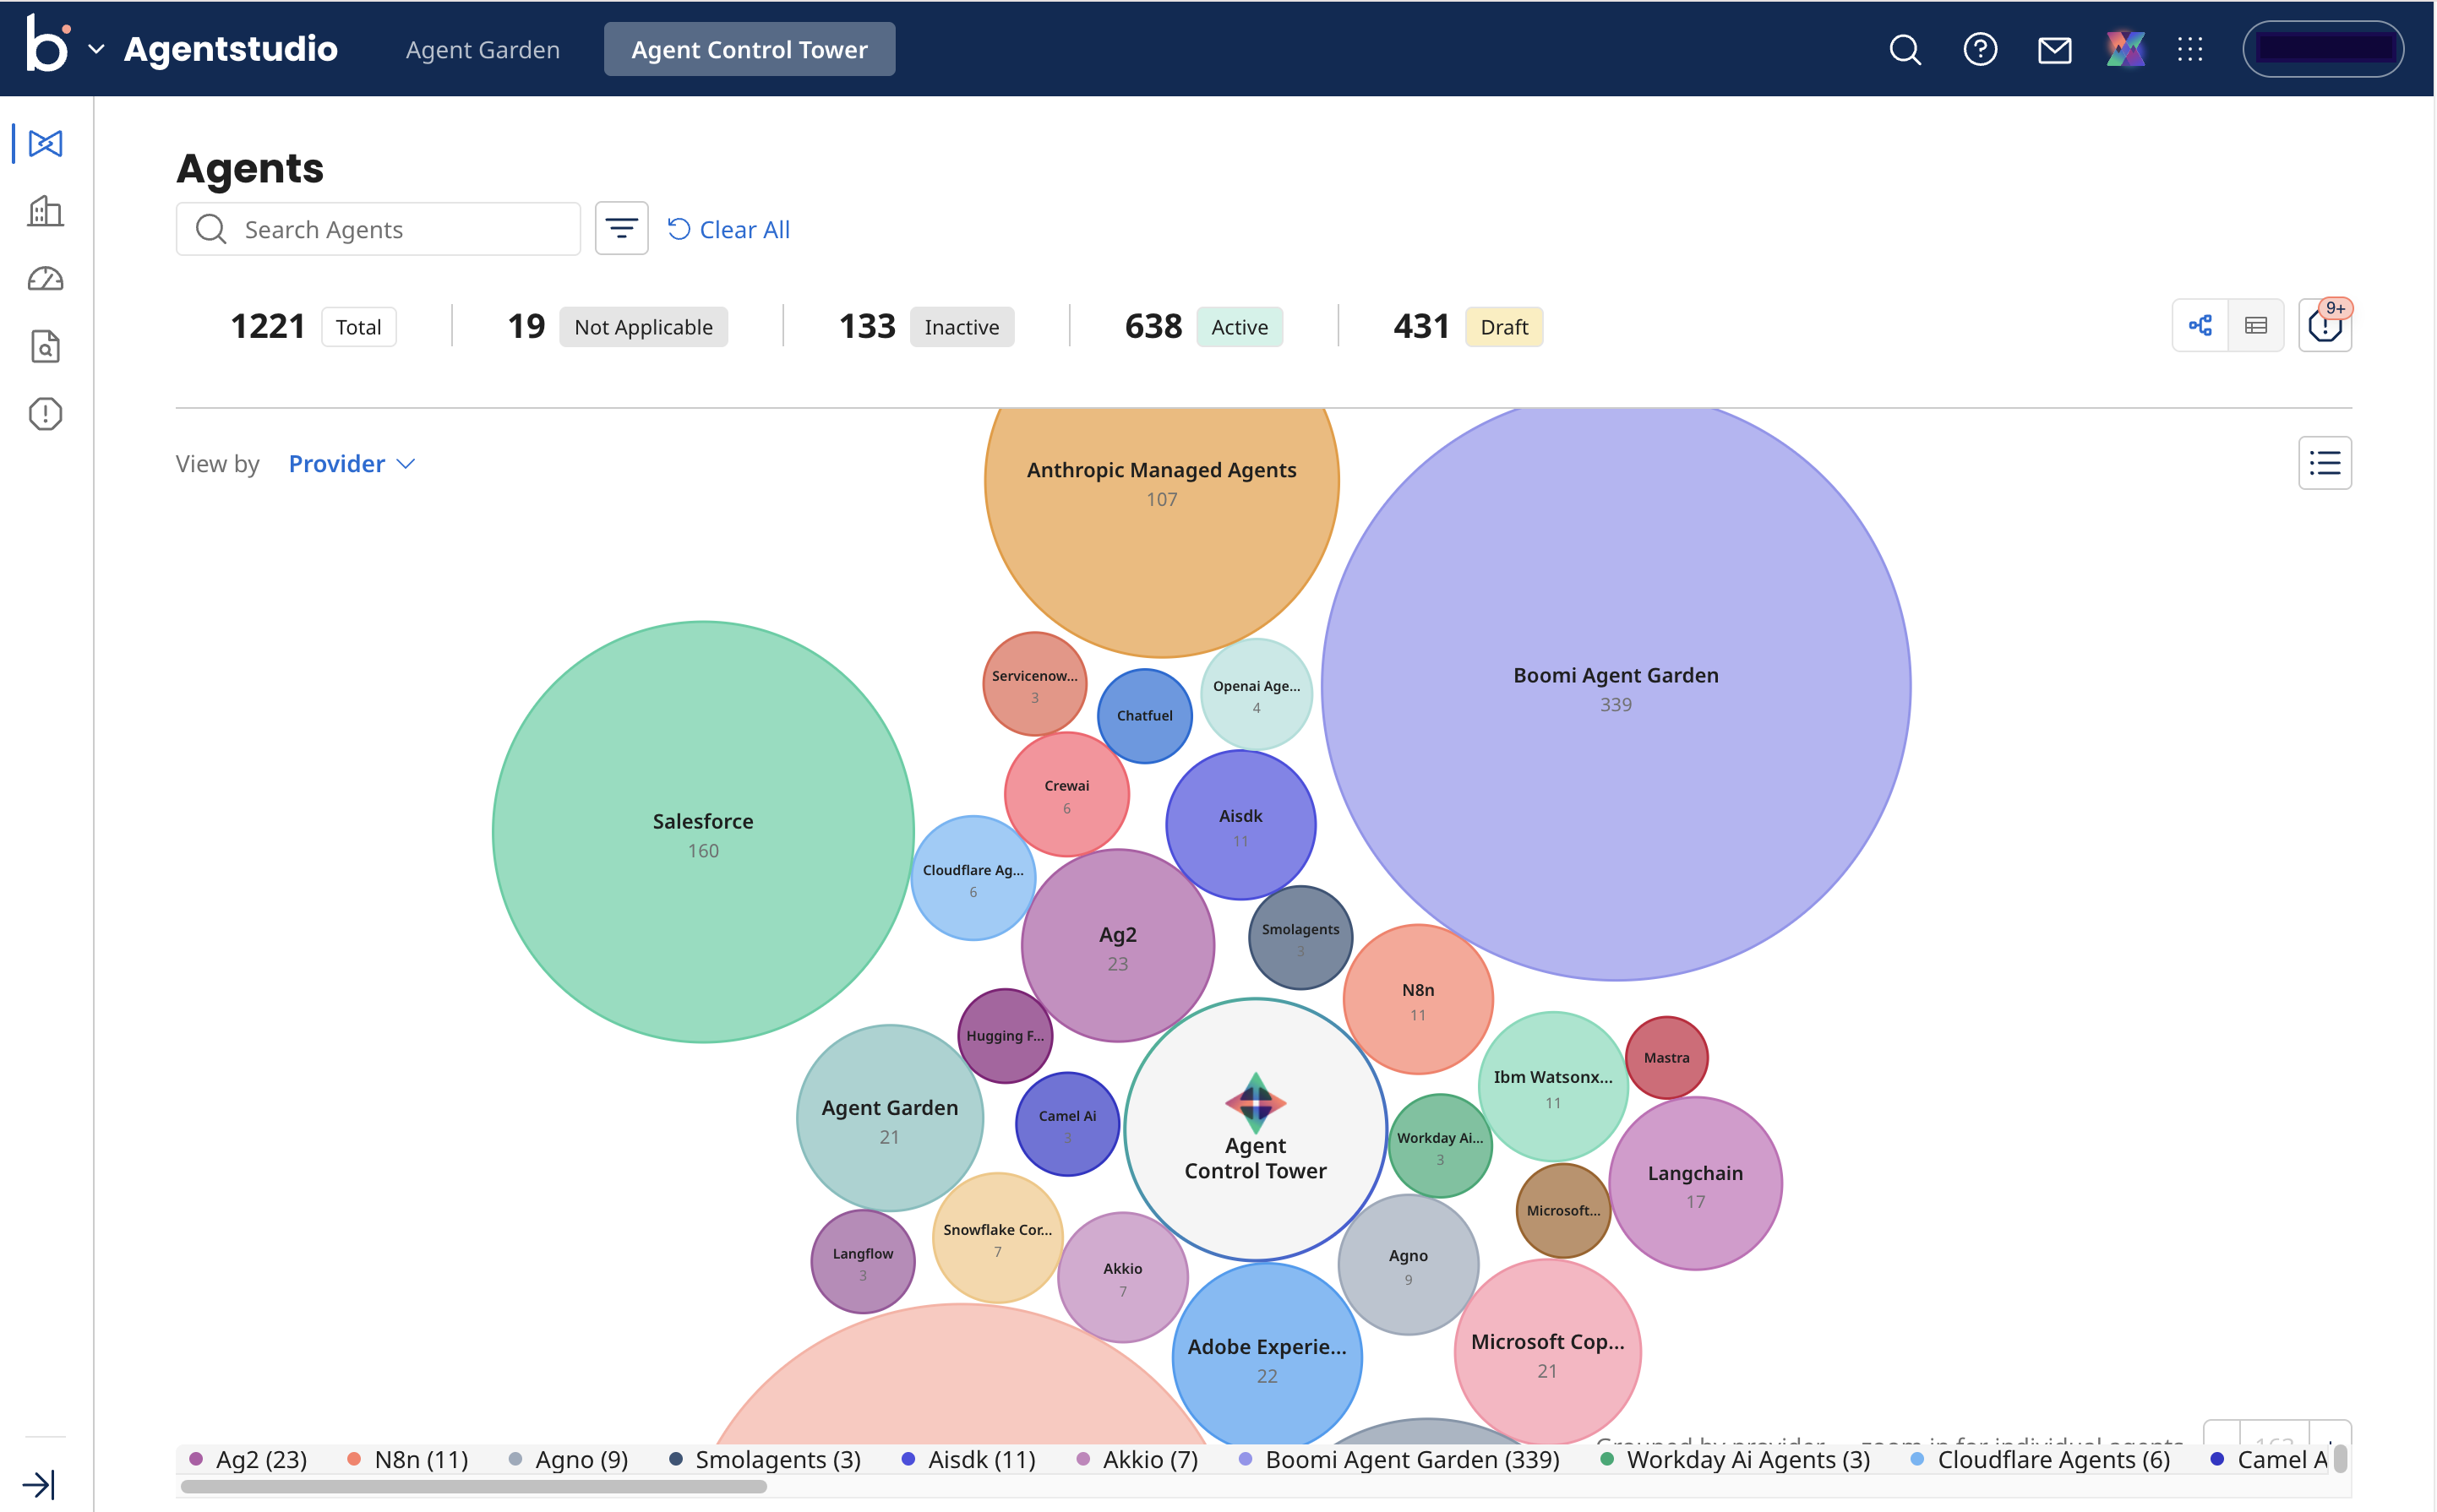This screenshot has width=2437, height=1512.
Task: Open the alert sidebar icon
Action: tap(45, 414)
